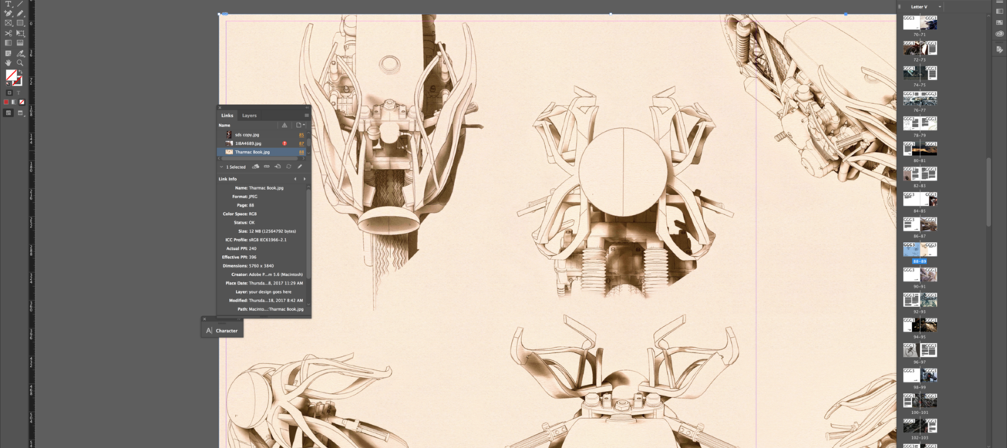The width and height of the screenshot is (1007, 448).
Task: Collapse the 1 Selected link info section
Action: 221,167
